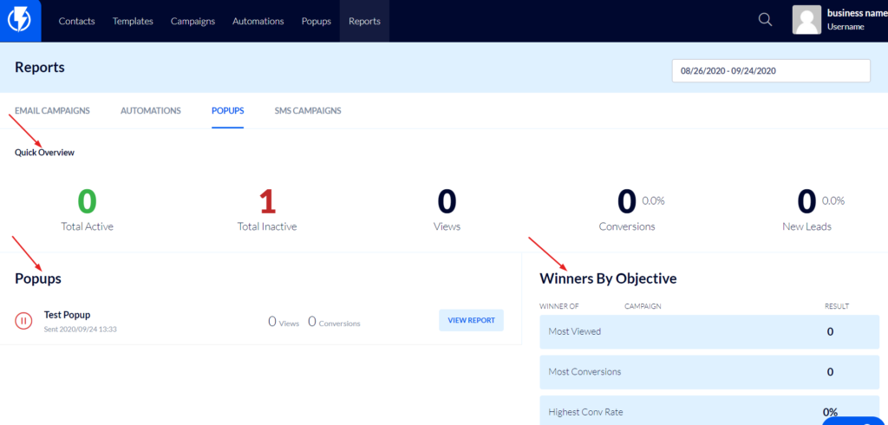
Task: Click the CAMPAIGN column header
Action: pos(643,306)
